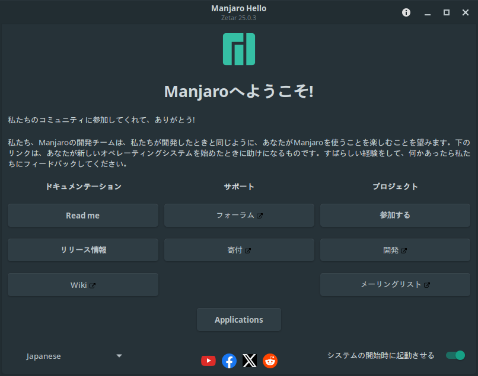
Task: Open 開発 development link
Action: 395,250
